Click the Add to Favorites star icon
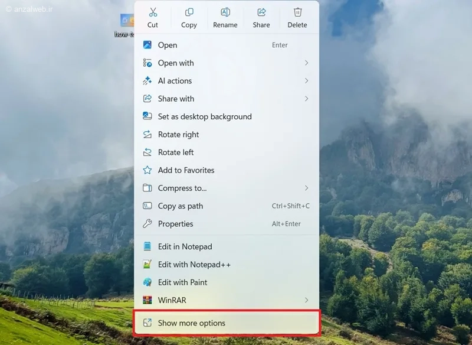Screen dimensions: 472x345 point(147,170)
